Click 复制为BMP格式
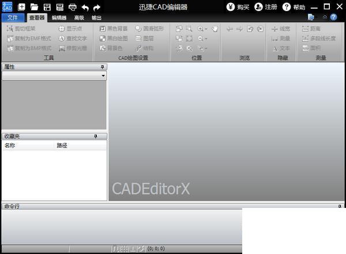346x254 pixels. click(x=29, y=48)
